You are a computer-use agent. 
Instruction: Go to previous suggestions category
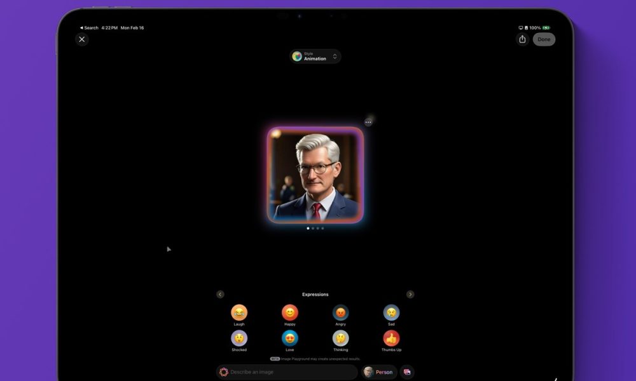220,295
